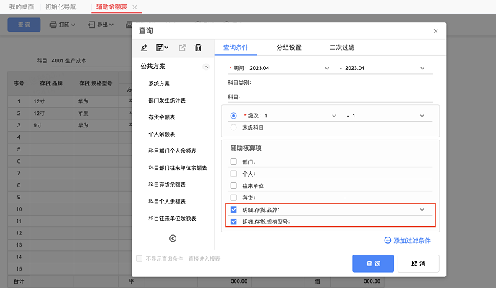Click the share scheme export icon
This screenshot has width=496, height=288.
182,48
